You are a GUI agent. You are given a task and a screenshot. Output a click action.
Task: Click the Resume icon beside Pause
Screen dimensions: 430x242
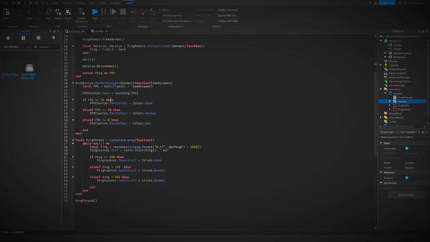click(113, 12)
